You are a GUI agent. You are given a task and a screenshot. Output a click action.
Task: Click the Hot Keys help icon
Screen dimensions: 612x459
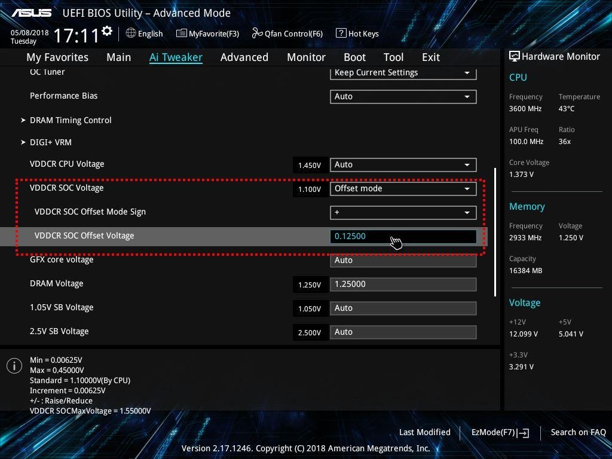coord(357,33)
